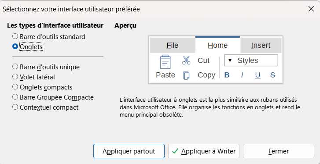This screenshot has height=164, width=320.
Task: Close the dialog with the X button
Action: point(311,9)
